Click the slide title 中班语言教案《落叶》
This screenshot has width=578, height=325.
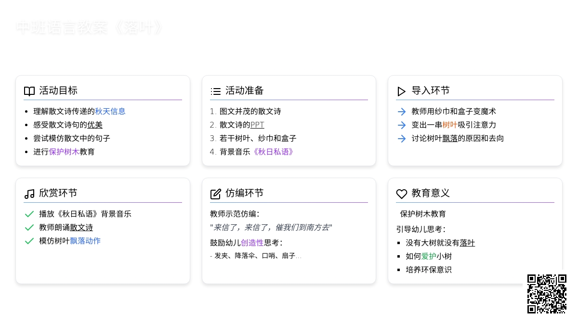click(90, 27)
